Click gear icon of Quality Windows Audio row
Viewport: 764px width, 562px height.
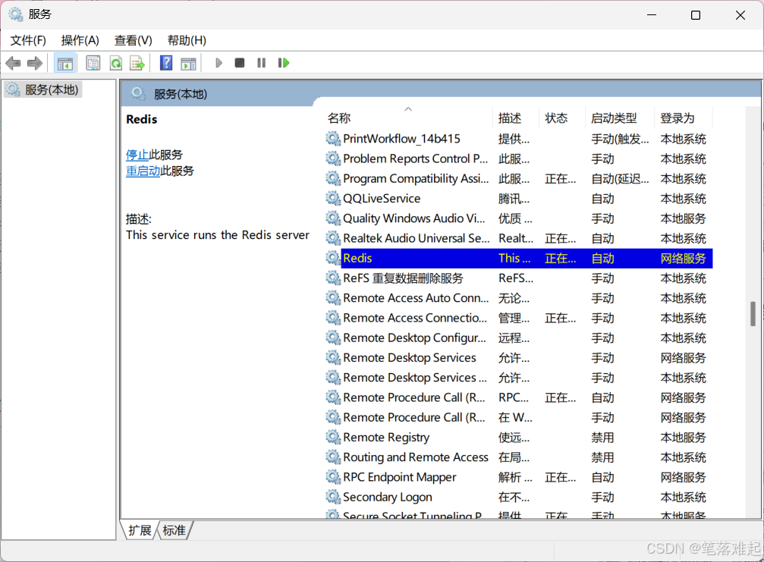[x=333, y=218]
